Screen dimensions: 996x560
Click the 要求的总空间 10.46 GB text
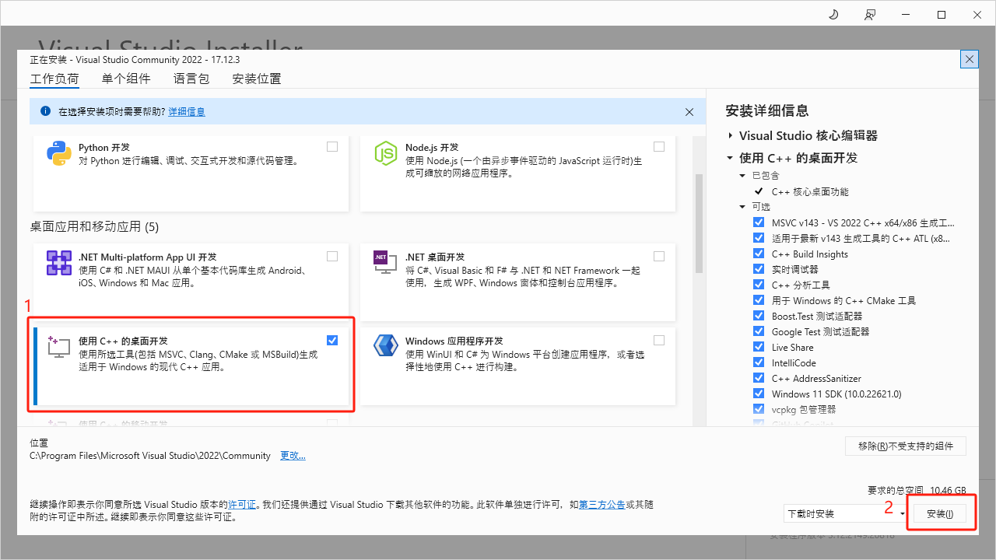[917, 491]
